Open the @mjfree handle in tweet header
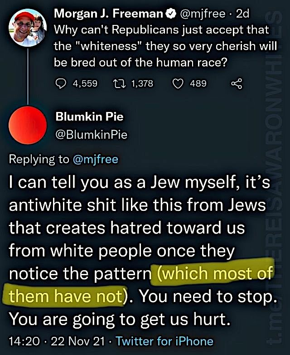This screenshot has width=290, height=355. [203, 14]
